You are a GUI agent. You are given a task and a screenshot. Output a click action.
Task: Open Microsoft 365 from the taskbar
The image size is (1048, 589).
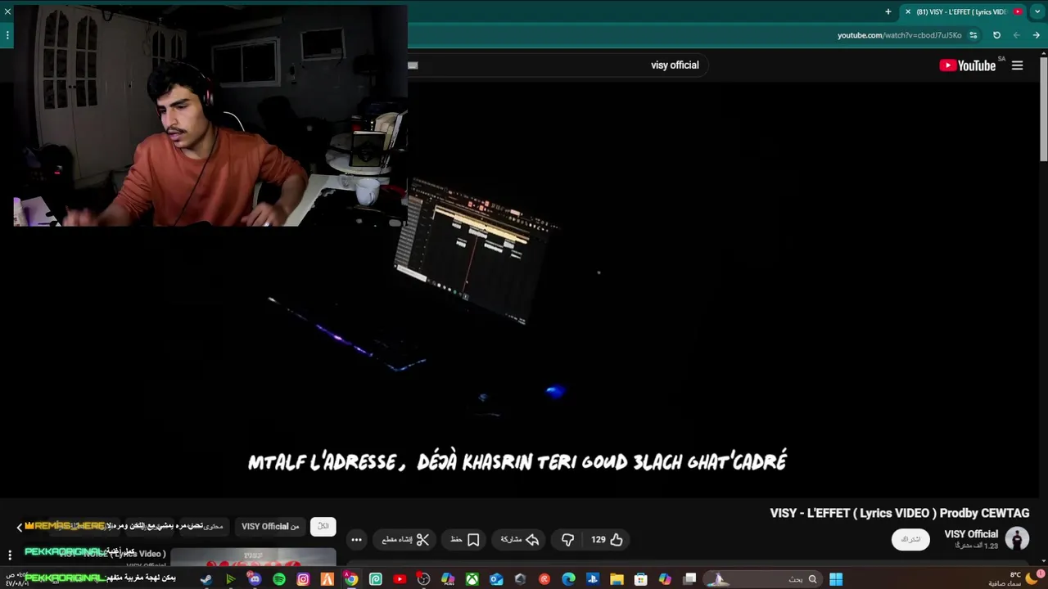[448, 579]
